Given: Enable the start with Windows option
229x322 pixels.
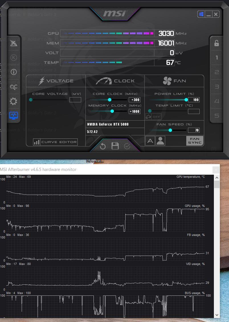Looking at the screenshot, I should (x=201, y=14).
